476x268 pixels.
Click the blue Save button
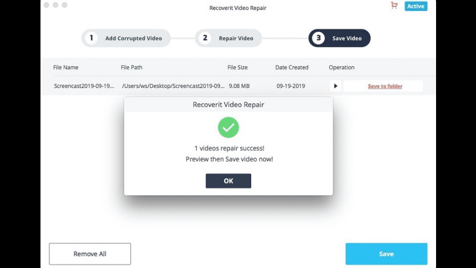tap(386, 254)
